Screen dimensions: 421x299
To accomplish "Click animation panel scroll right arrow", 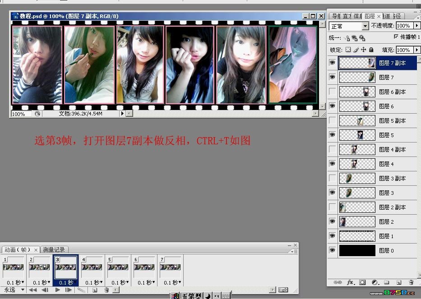I will pyautogui.click(x=273, y=290).
